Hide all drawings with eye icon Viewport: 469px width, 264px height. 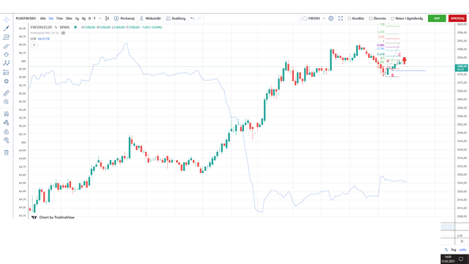click(x=7, y=140)
